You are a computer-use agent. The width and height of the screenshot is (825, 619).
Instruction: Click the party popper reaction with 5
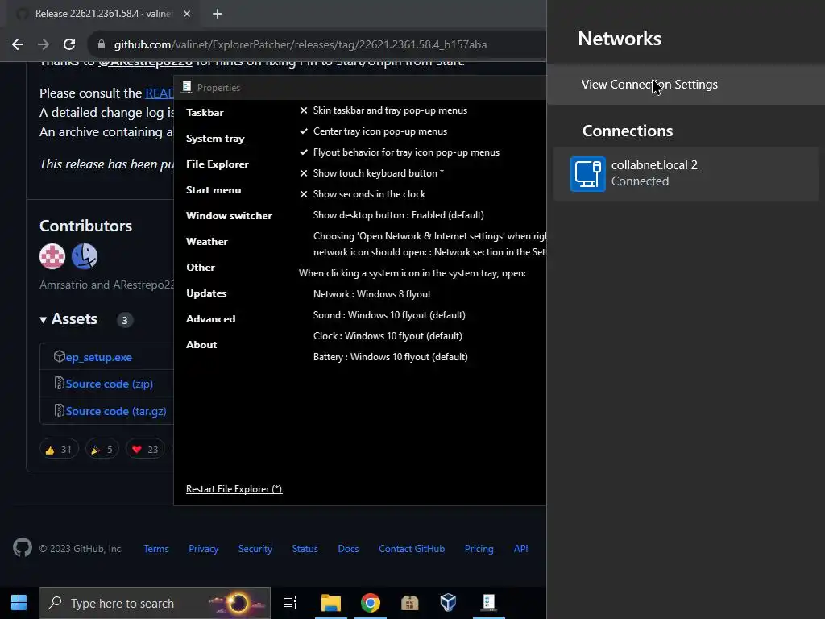[x=102, y=449]
